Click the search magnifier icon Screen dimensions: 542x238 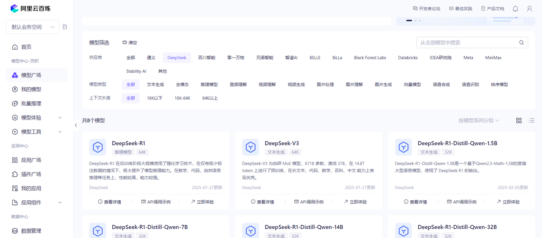pyautogui.click(x=522, y=42)
